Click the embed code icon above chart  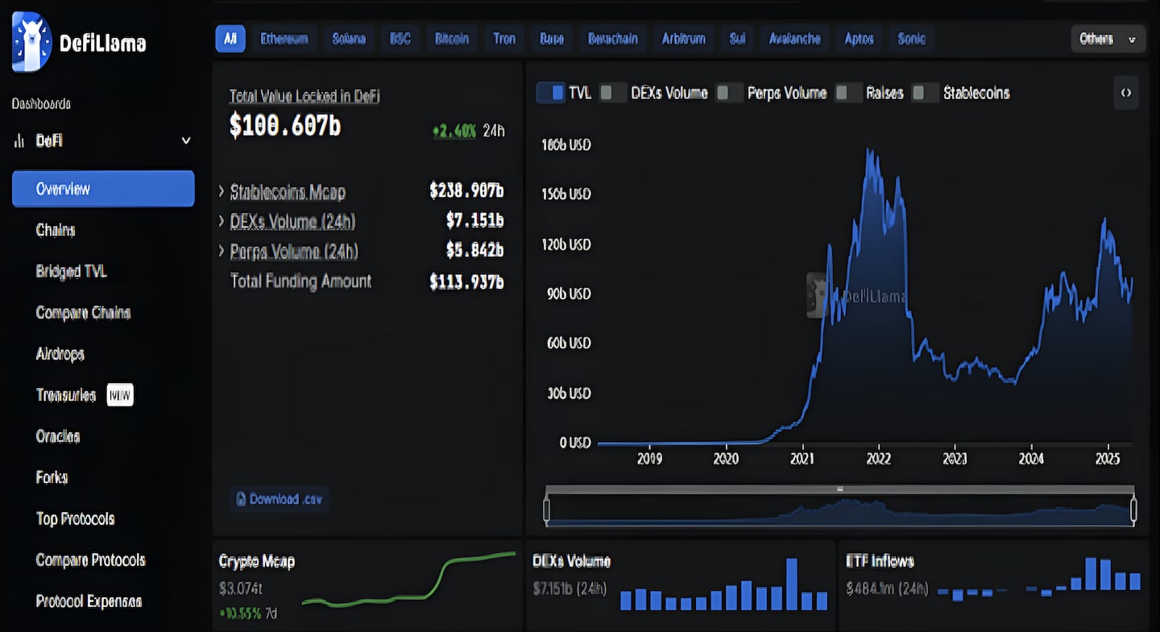coord(1126,93)
